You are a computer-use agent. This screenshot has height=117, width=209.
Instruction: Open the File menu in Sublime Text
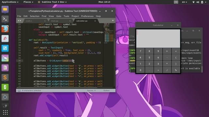(x=19, y=16)
